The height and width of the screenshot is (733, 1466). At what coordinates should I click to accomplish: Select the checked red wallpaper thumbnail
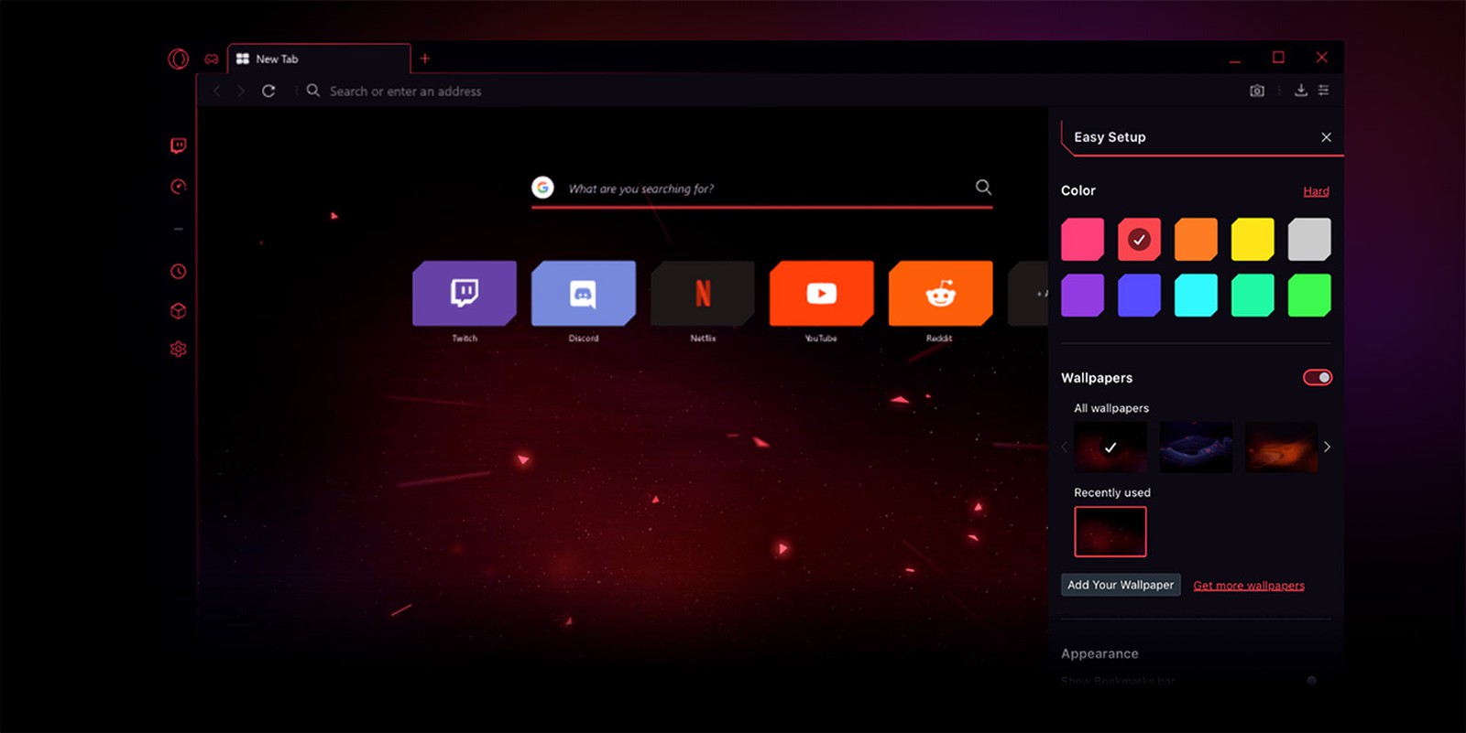click(x=1110, y=447)
